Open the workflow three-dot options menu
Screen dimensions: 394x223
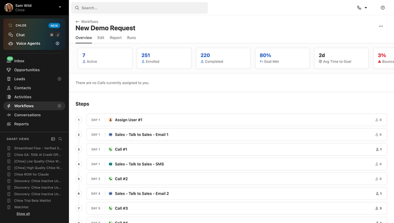pos(381,26)
